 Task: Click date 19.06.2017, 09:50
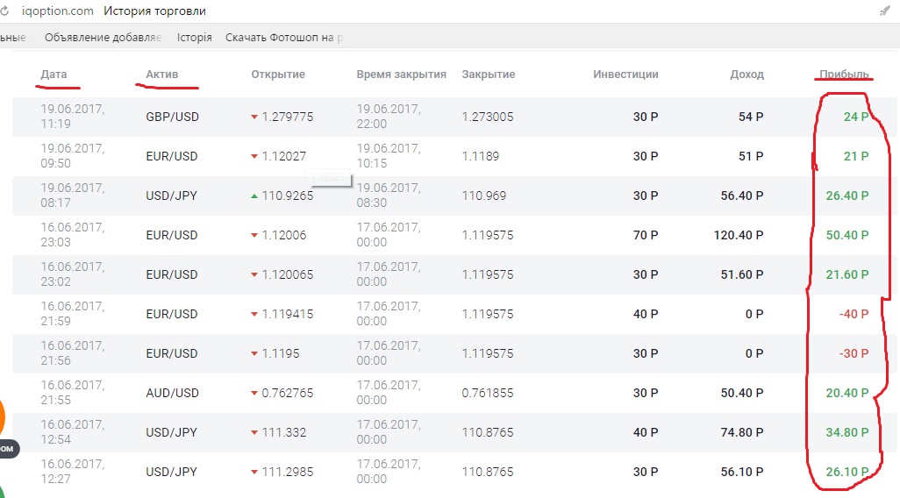click(x=72, y=156)
